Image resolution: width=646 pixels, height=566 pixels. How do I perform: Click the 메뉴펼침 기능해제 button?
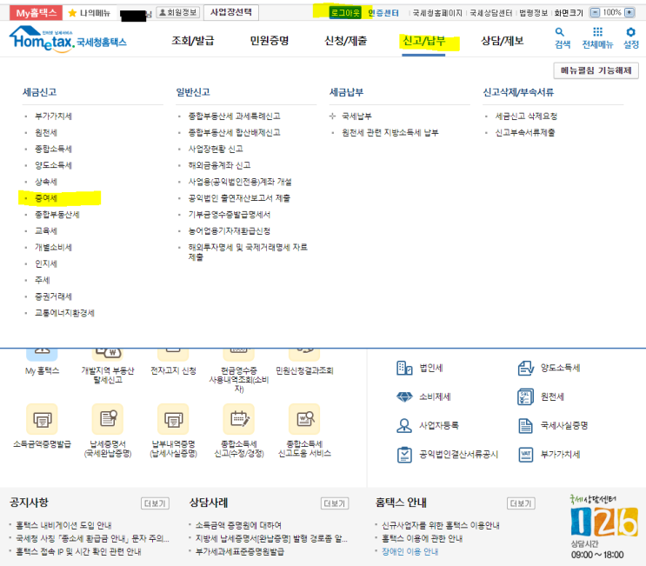596,70
